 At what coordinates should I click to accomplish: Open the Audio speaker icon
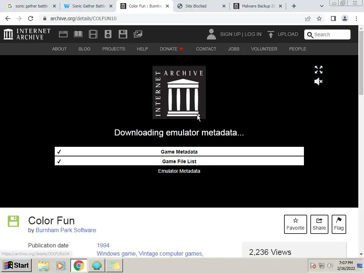(x=108, y=34)
